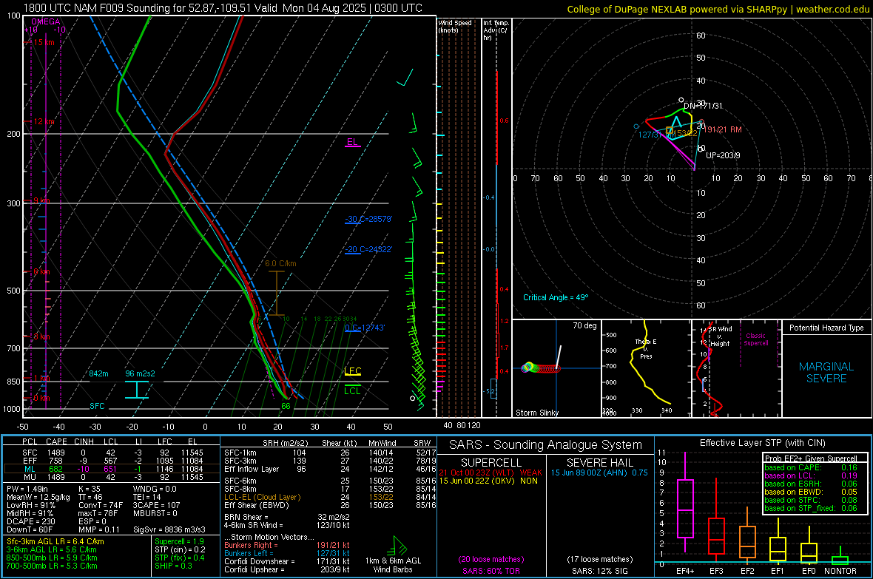Click 'Bunkers Right = 191/21 kt' line
The image size is (873, 579).
tap(287, 545)
